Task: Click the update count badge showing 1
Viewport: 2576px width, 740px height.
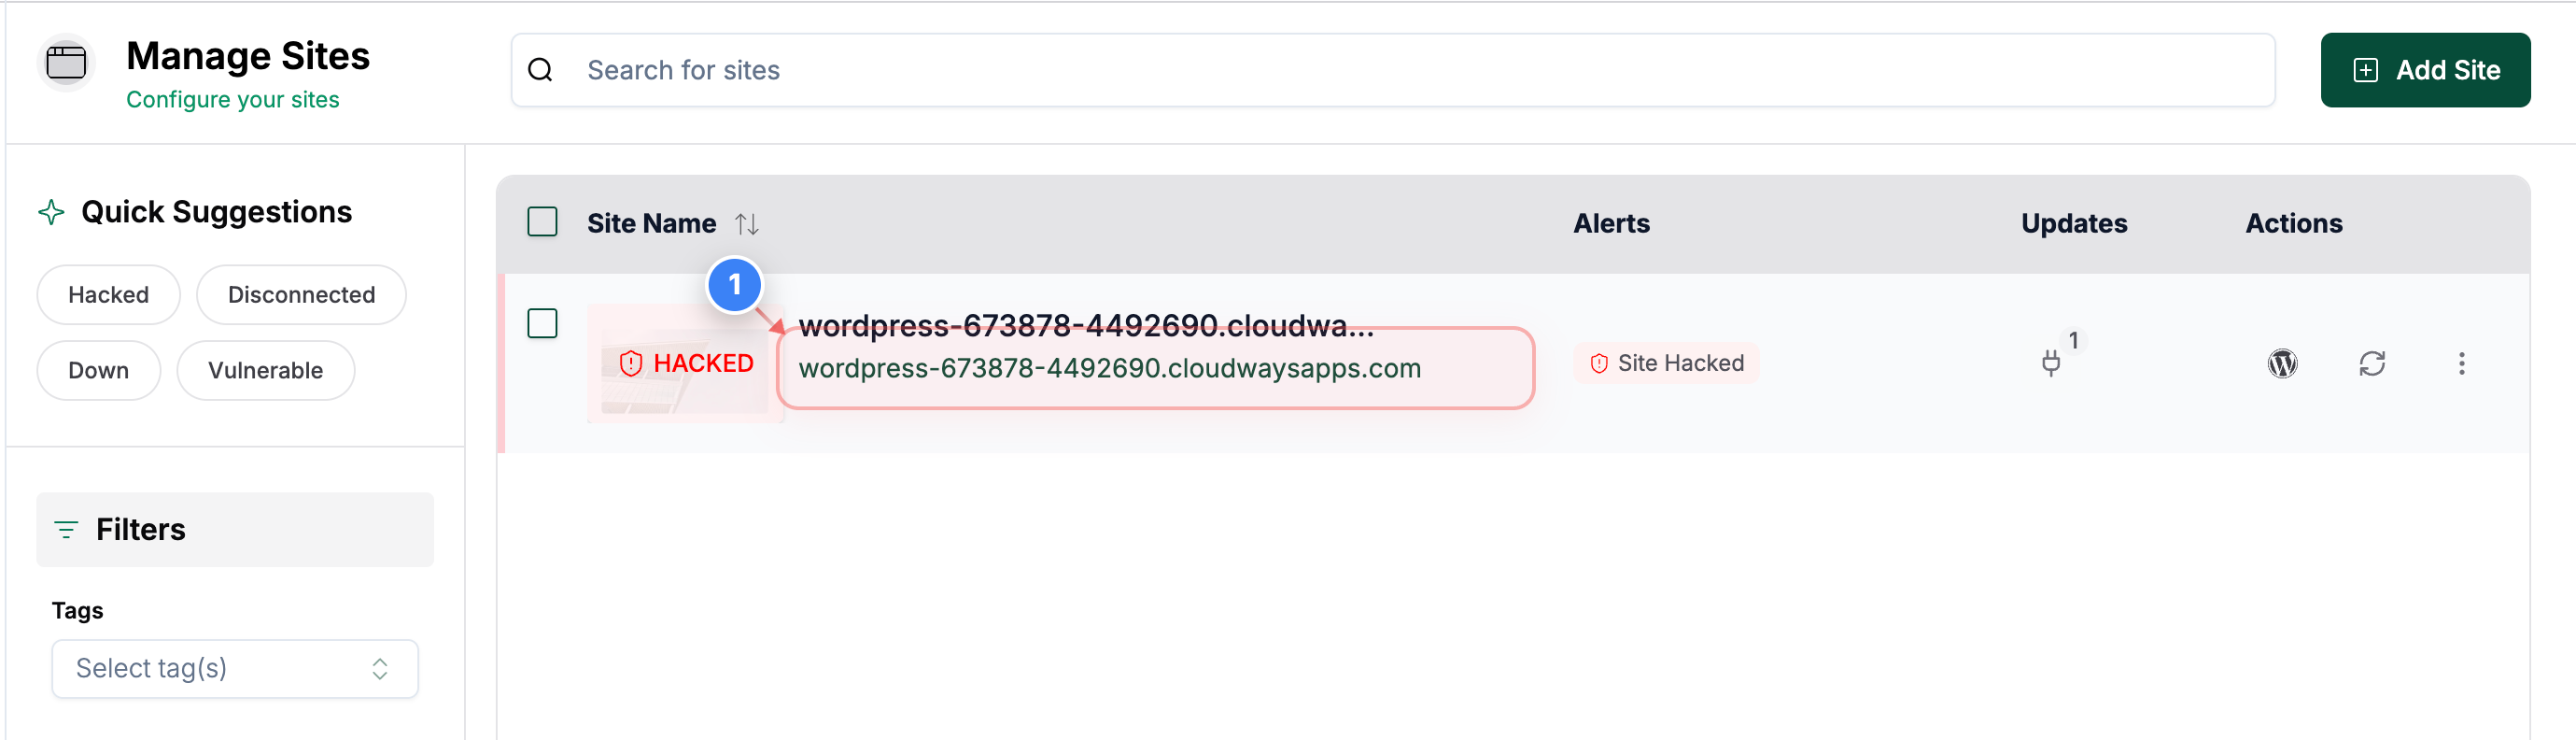Action: tap(2073, 340)
